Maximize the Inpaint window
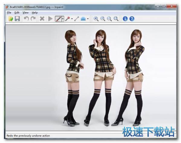The height and width of the screenshot is (143, 181). [x=163, y=6]
